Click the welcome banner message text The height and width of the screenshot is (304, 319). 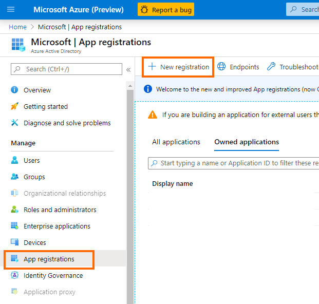[237, 89]
